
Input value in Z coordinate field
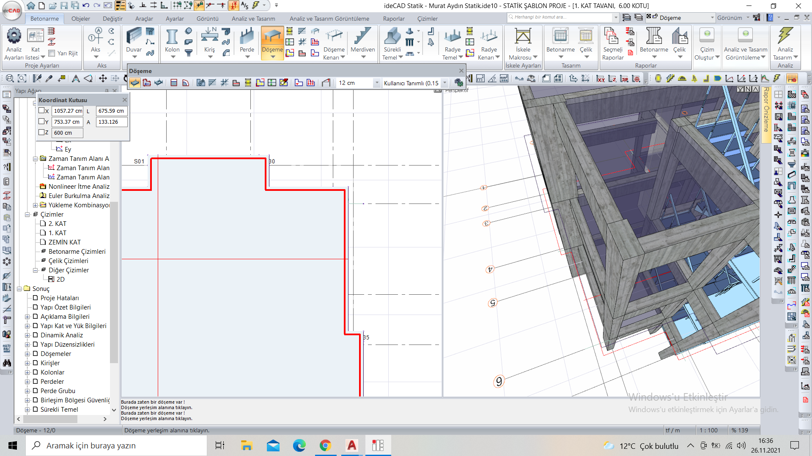click(66, 133)
